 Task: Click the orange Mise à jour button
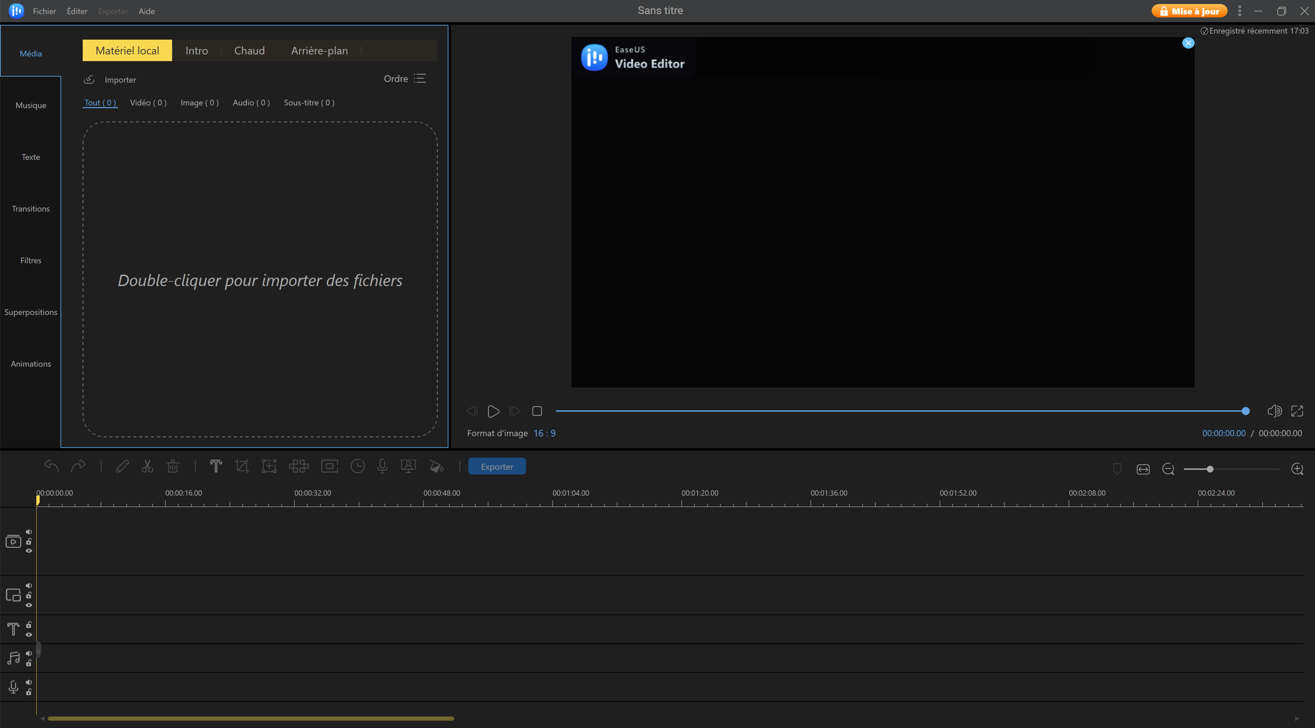point(1189,11)
